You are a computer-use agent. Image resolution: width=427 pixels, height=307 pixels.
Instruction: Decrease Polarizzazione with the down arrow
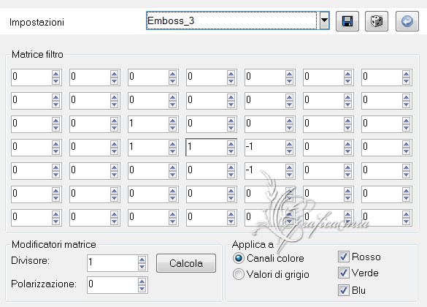(142, 289)
